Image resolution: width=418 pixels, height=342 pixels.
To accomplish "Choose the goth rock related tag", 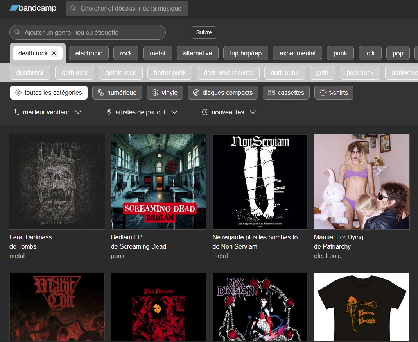I will pyautogui.click(x=75, y=73).
